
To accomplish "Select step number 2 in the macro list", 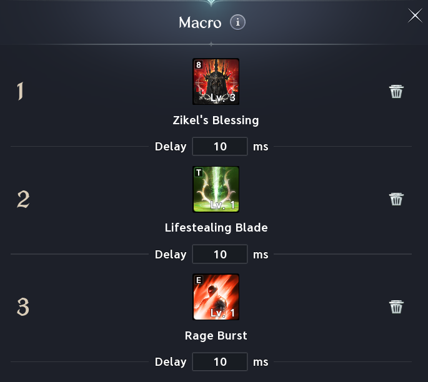I will pos(23,199).
